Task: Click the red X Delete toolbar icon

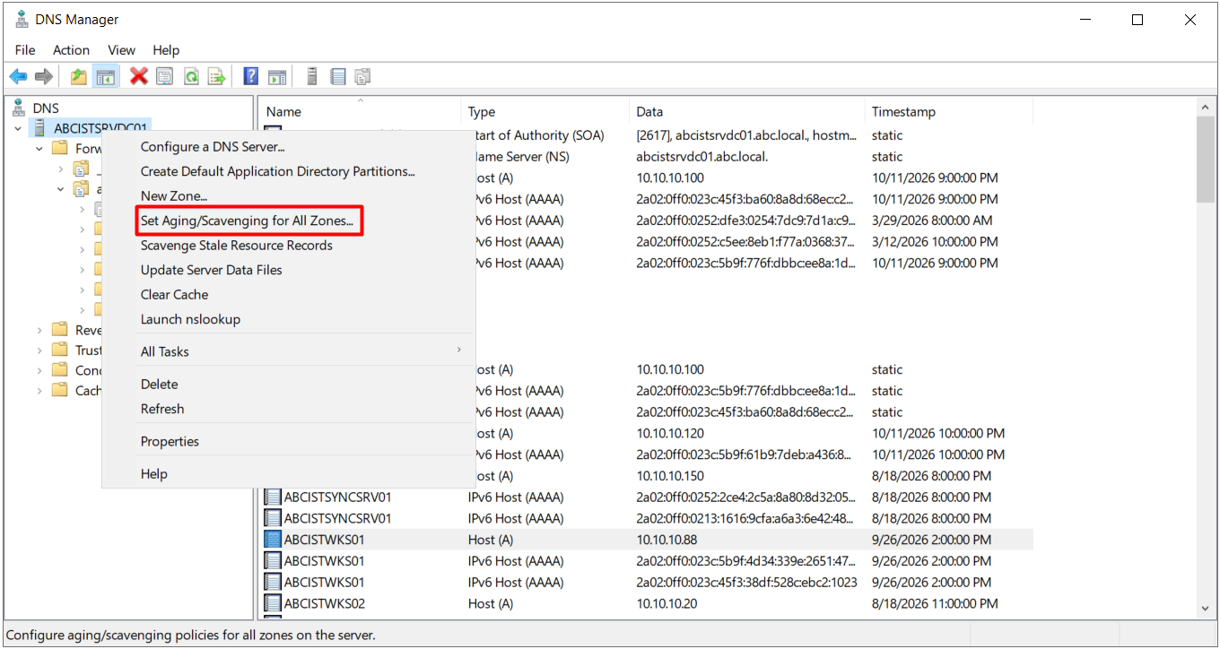Action: coord(138,76)
